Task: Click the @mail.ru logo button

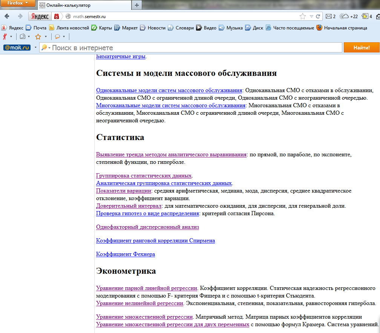Action: (17, 48)
